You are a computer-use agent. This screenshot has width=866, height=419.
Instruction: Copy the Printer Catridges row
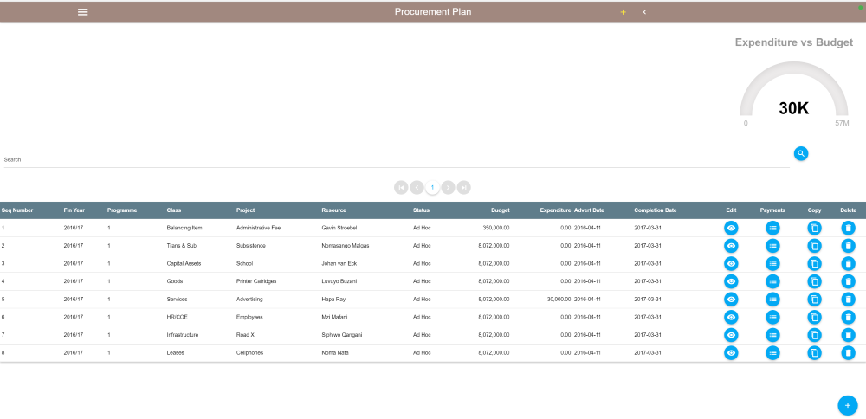point(814,281)
